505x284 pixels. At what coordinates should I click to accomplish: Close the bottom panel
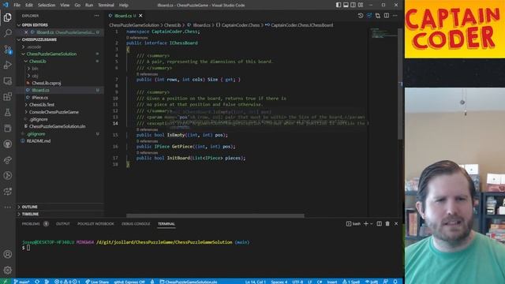(396, 224)
